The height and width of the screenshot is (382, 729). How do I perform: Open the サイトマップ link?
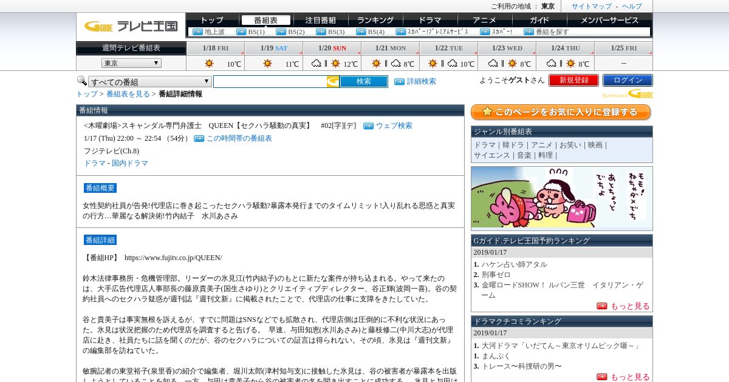tap(591, 6)
